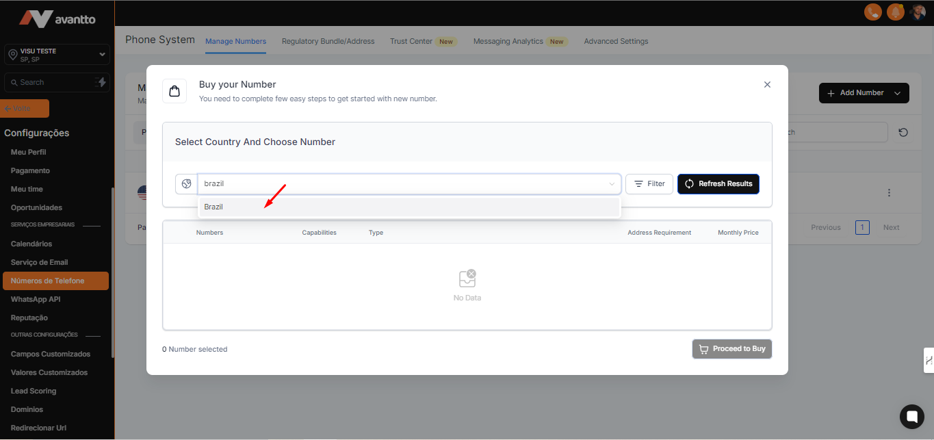
Task: Click the country dropdown chevron arrow
Action: (612, 184)
